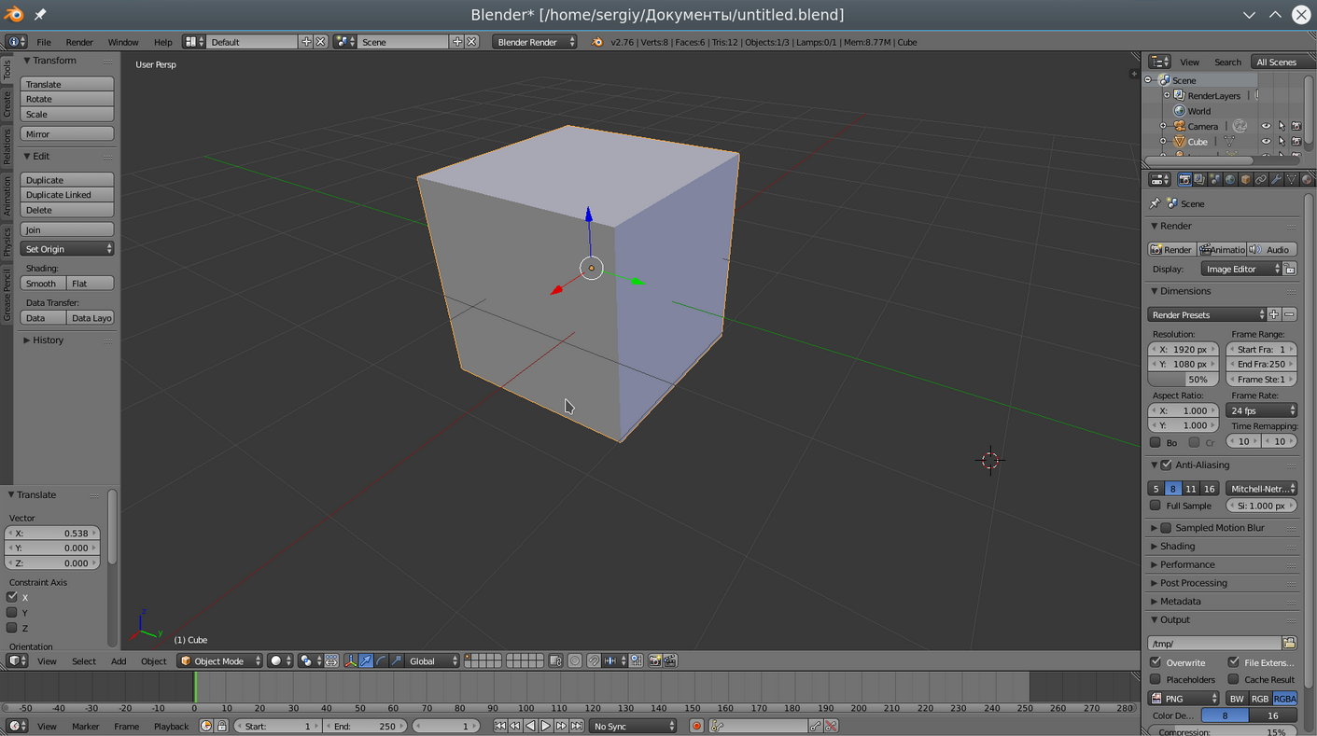Click the Duplicate Linked button

coord(66,195)
